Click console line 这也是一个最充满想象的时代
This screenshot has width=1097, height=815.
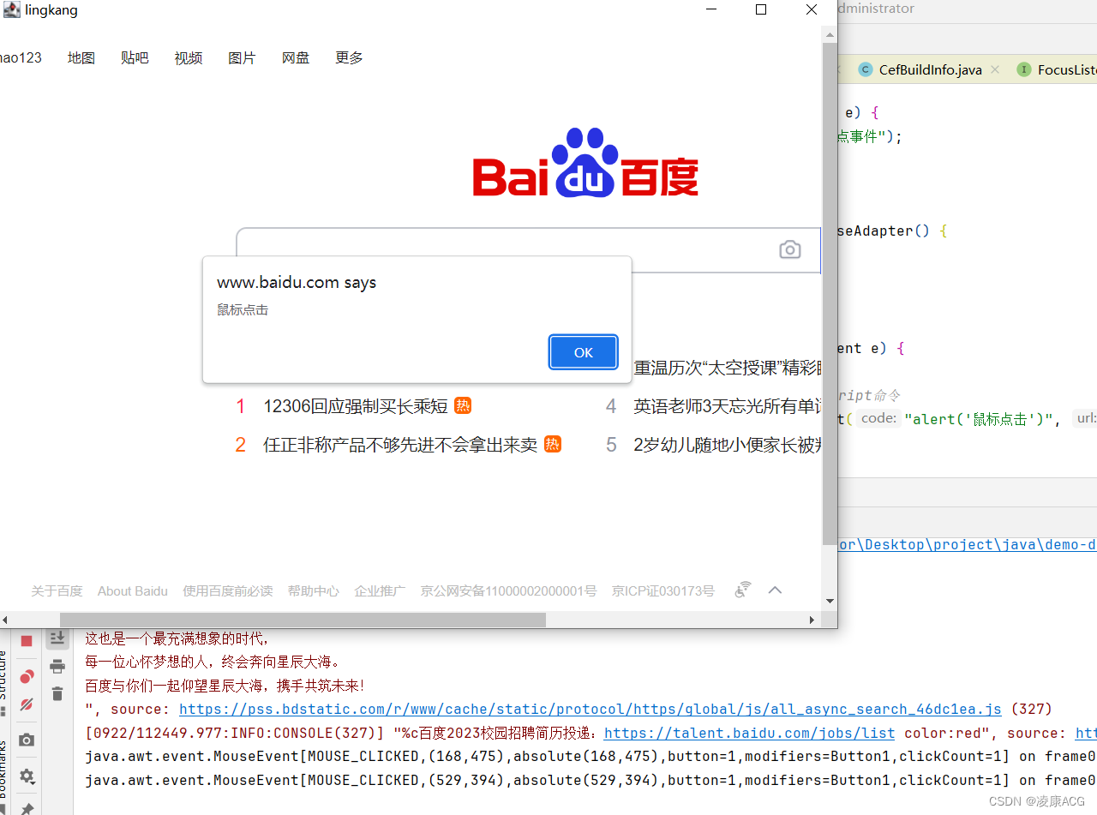[177, 638]
